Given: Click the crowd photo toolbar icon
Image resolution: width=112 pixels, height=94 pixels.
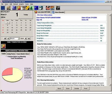Looking at the screenshot, I should point(9,8).
